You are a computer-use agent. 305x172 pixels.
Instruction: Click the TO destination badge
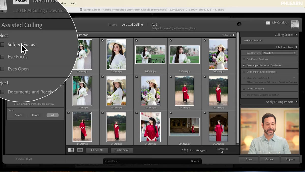coord(268,23)
